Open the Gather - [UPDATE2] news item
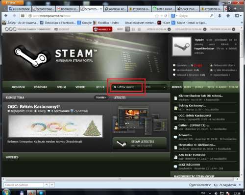The height and width of the screenshot is (195, 245). pos(194,125)
